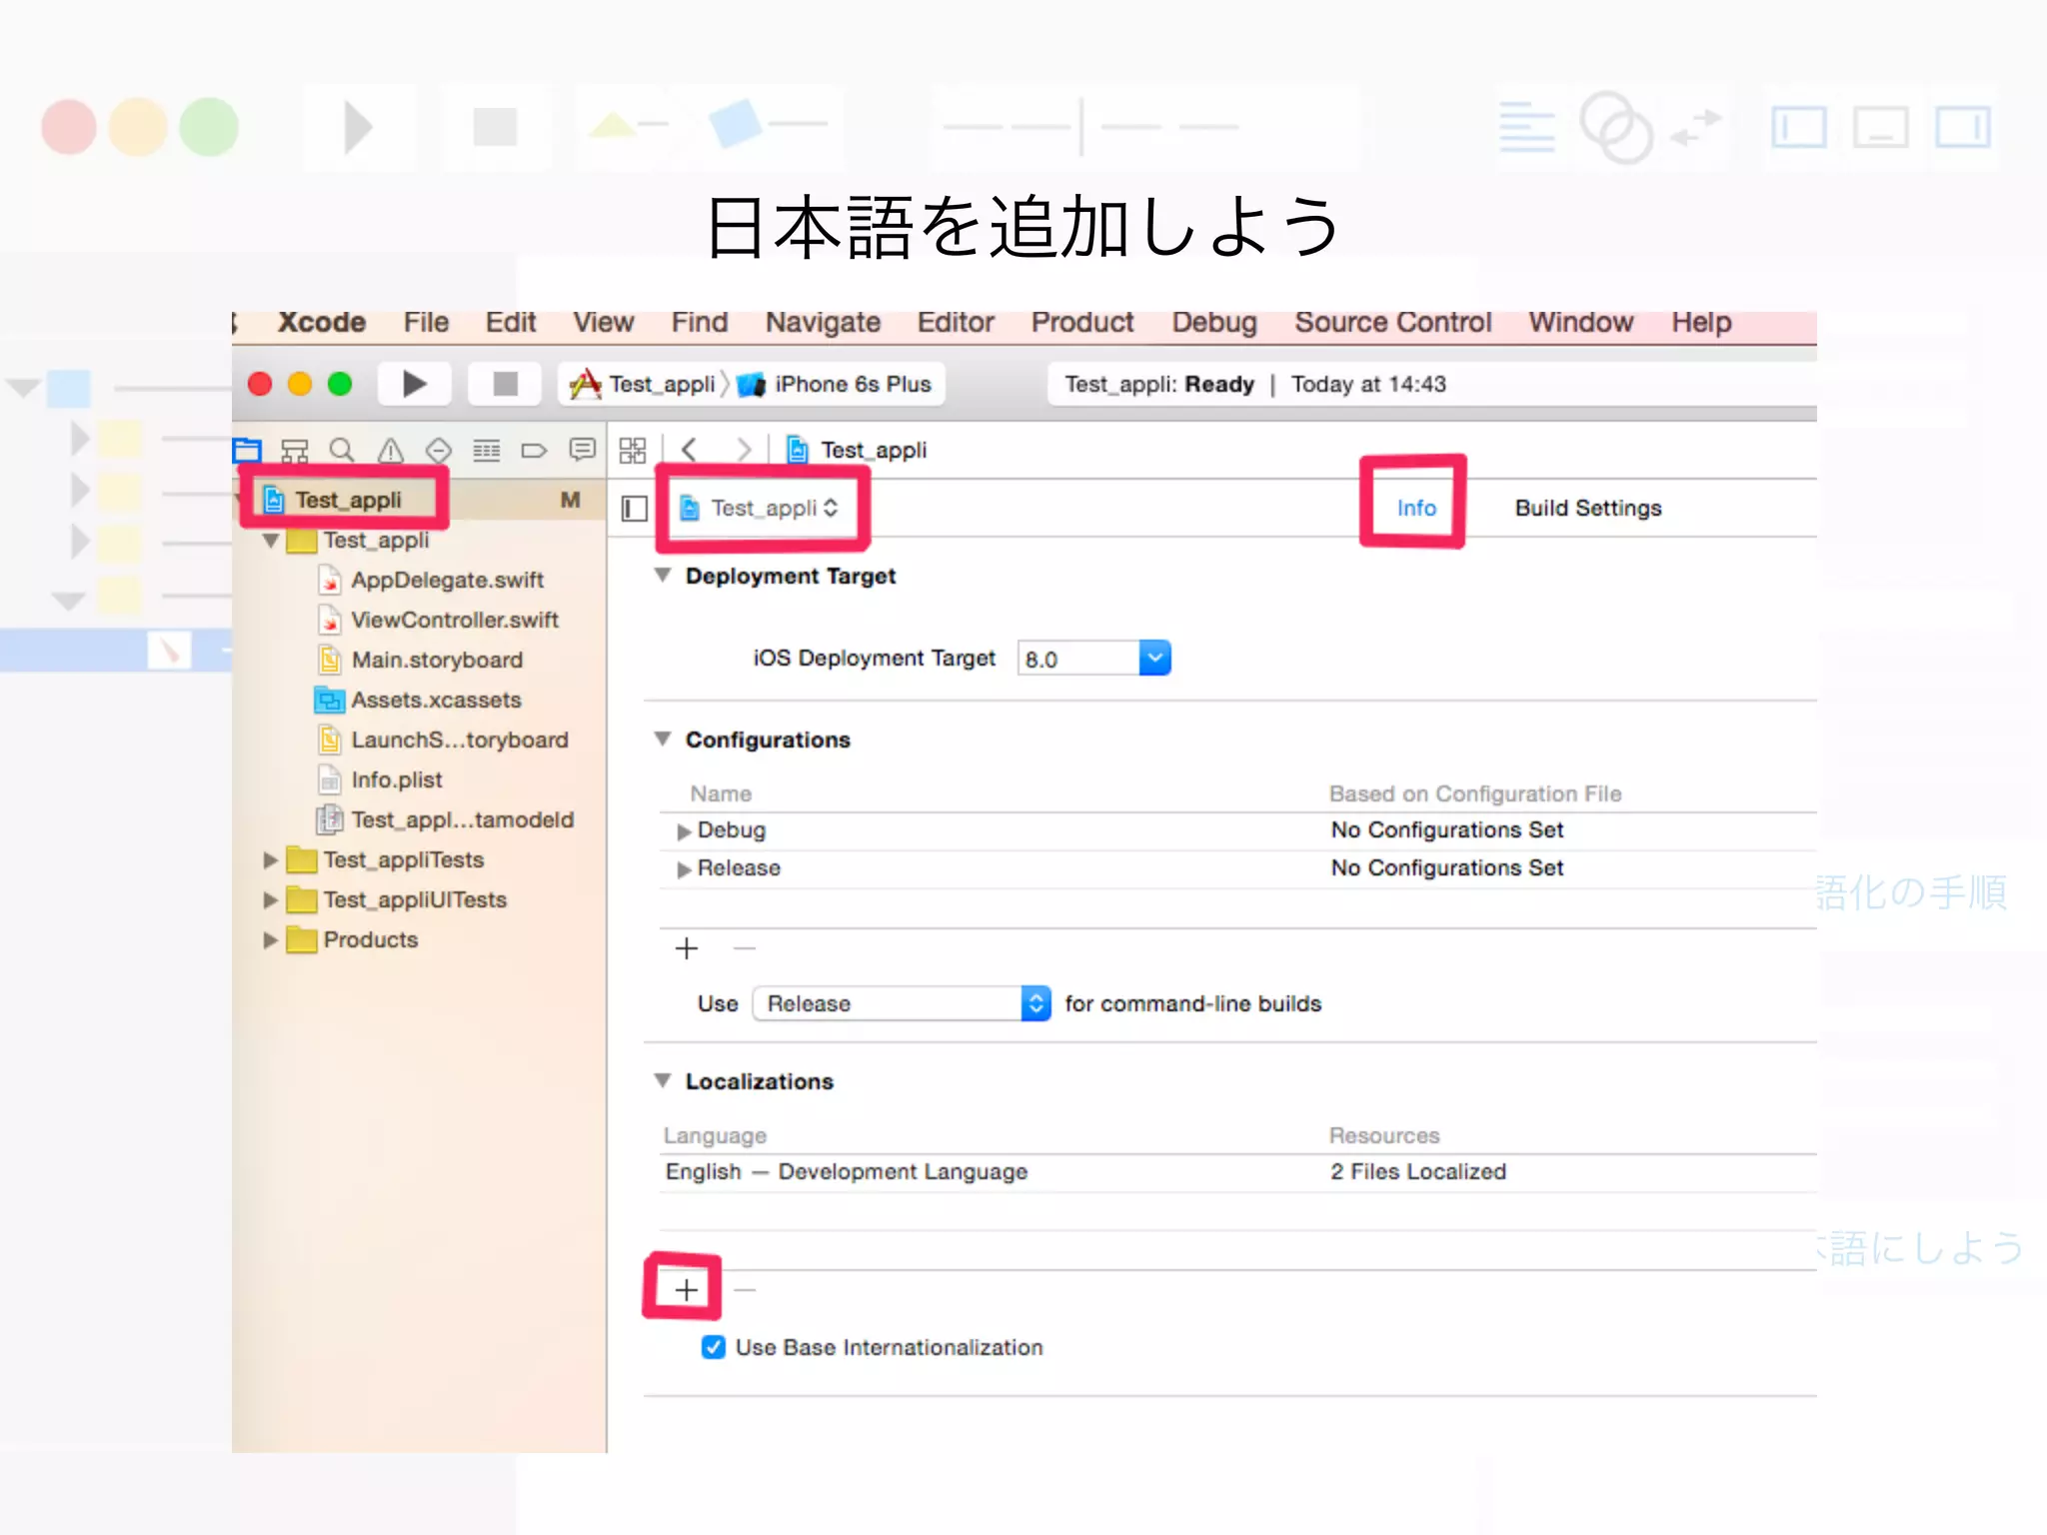Screen dimensions: 2047x1535
Task: Click the 'Test_appli: Ready' status display
Action: point(1159,384)
